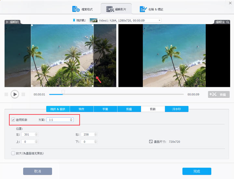Image resolution: width=234 pixels, height=179 pixels.
Task: Switch to the 編輯影片 edit video tab
Action: coord(116,9)
